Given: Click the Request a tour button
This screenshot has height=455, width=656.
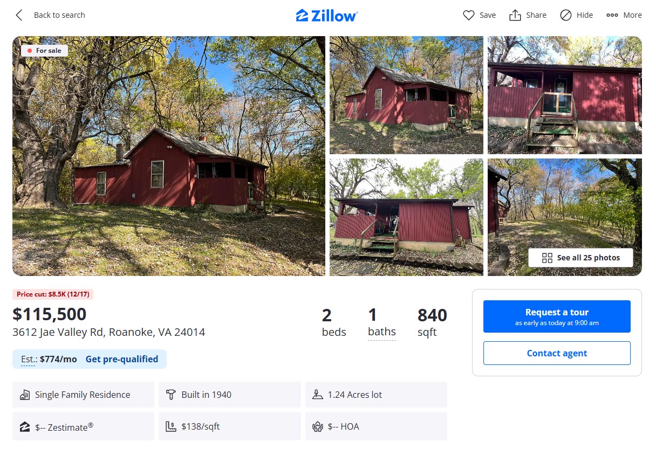Looking at the screenshot, I should pos(557,316).
